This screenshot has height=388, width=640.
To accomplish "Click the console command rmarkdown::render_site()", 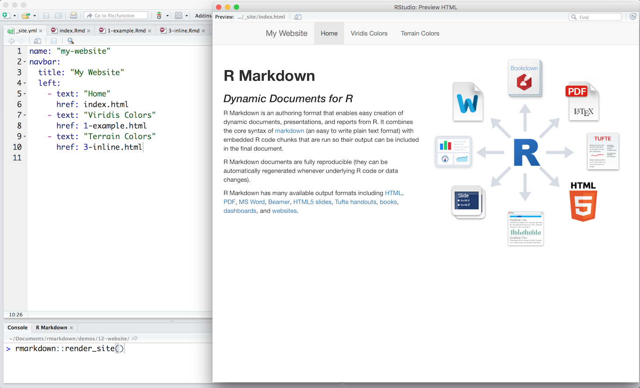I will pos(69,348).
